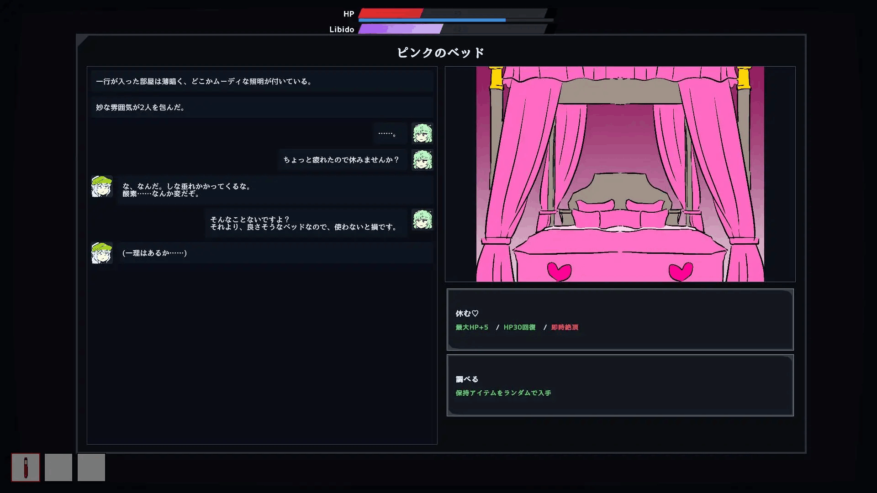
Task: Click avatar next to ちょっと疲れたので message
Action: [x=423, y=160]
